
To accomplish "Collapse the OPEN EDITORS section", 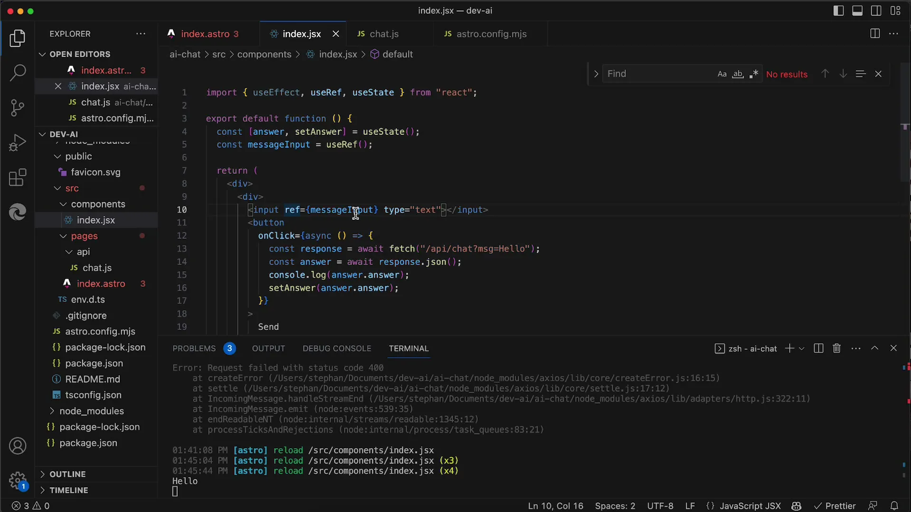I will click(42, 54).
